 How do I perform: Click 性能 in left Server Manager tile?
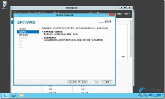pos(50,89)
